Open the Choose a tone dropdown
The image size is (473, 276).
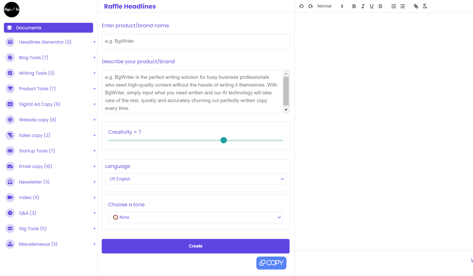[x=196, y=217]
